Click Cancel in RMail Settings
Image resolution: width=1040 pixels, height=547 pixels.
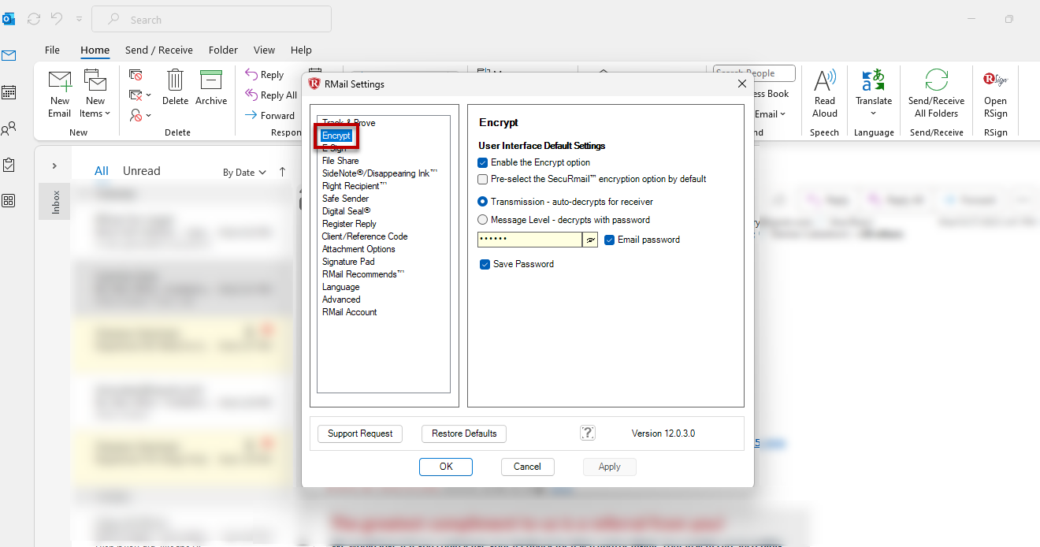527,467
